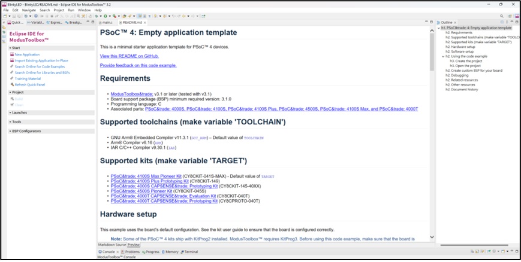This screenshot has width=521, height=262.
Task: Click the Import Existing Application In-Place icon
Action: click(11, 60)
